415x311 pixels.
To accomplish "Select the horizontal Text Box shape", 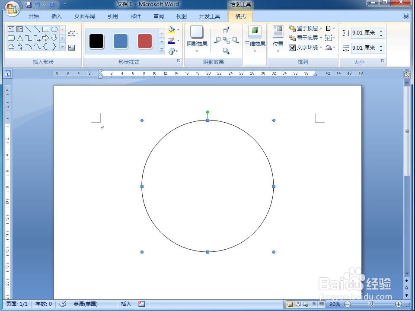I will (11, 29).
